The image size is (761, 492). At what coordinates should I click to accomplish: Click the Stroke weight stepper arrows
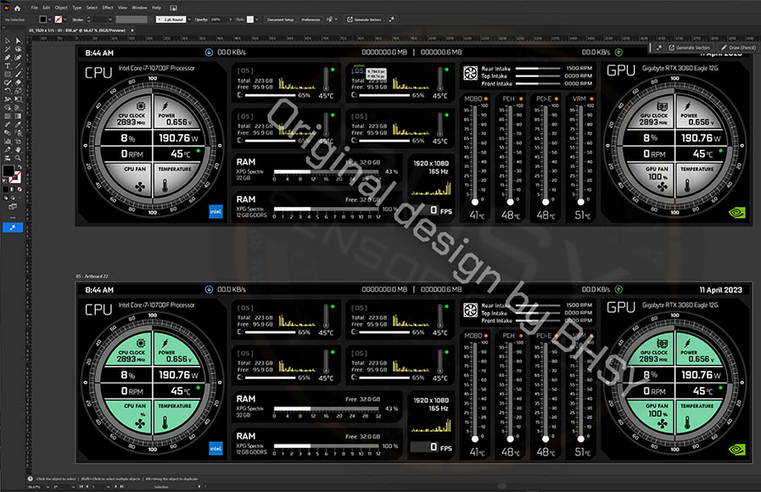coord(88,20)
